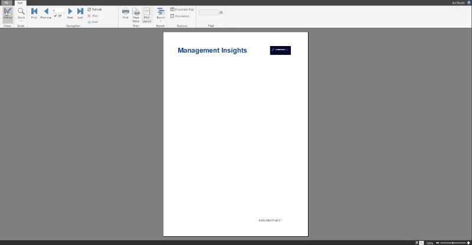Click the 100% zoom level in status bar
Image resolution: width=472 pixels, height=245 pixels.
pos(430,243)
